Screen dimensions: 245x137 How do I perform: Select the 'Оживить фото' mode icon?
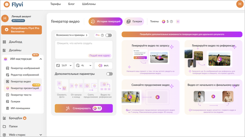[62, 86]
